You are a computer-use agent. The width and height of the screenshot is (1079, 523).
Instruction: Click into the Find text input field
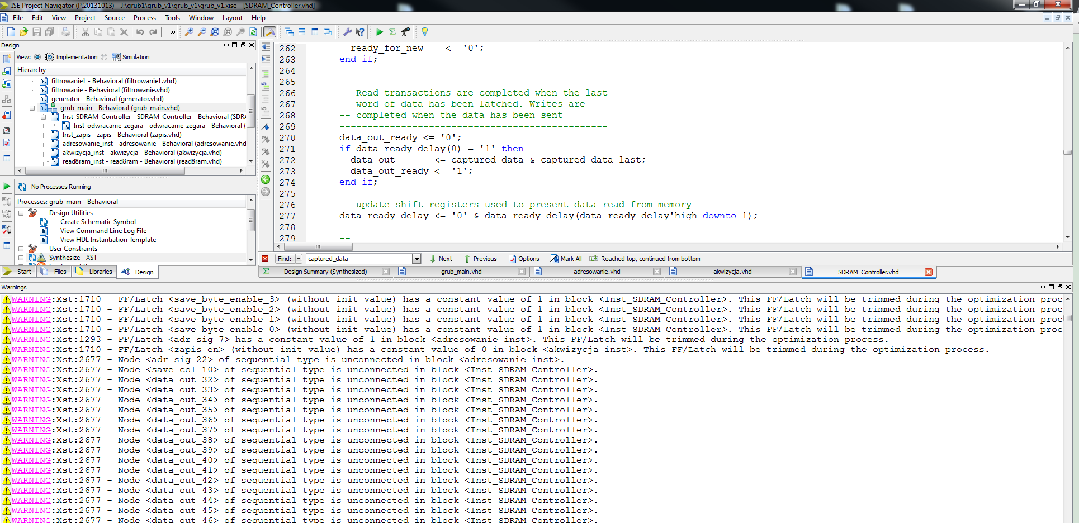(x=358, y=259)
